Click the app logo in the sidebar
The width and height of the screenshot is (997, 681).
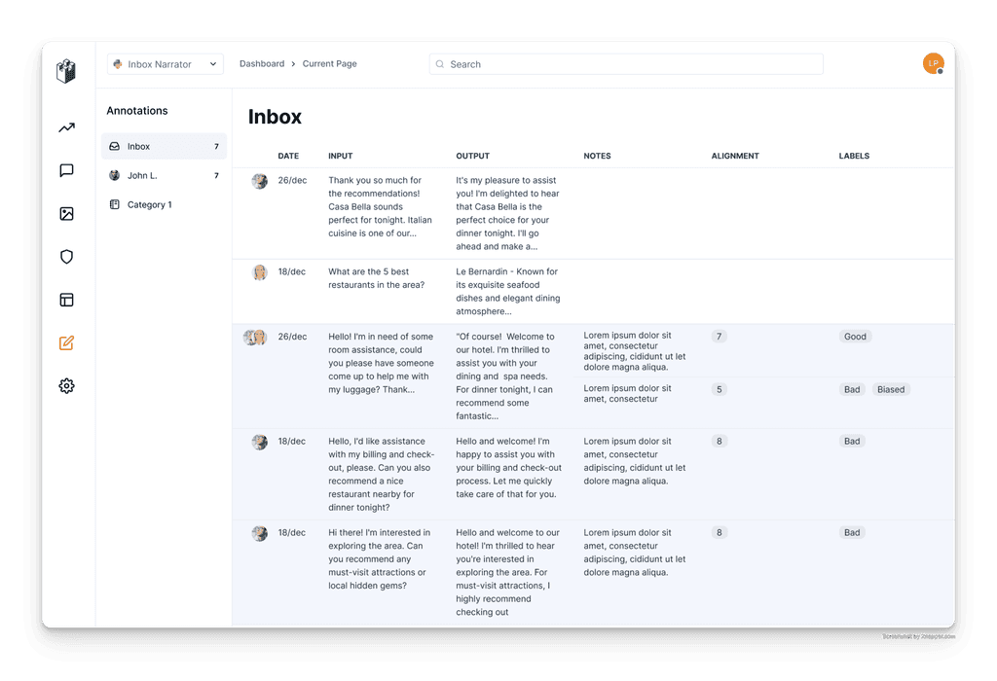[x=66, y=72]
